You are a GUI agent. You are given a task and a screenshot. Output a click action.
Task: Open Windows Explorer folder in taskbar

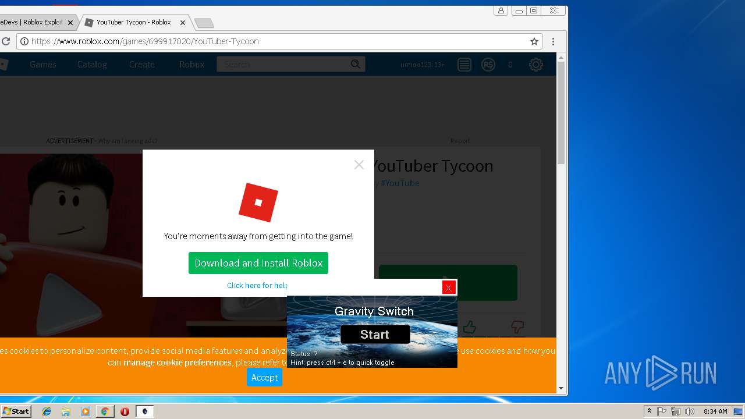[x=66, y=411]
